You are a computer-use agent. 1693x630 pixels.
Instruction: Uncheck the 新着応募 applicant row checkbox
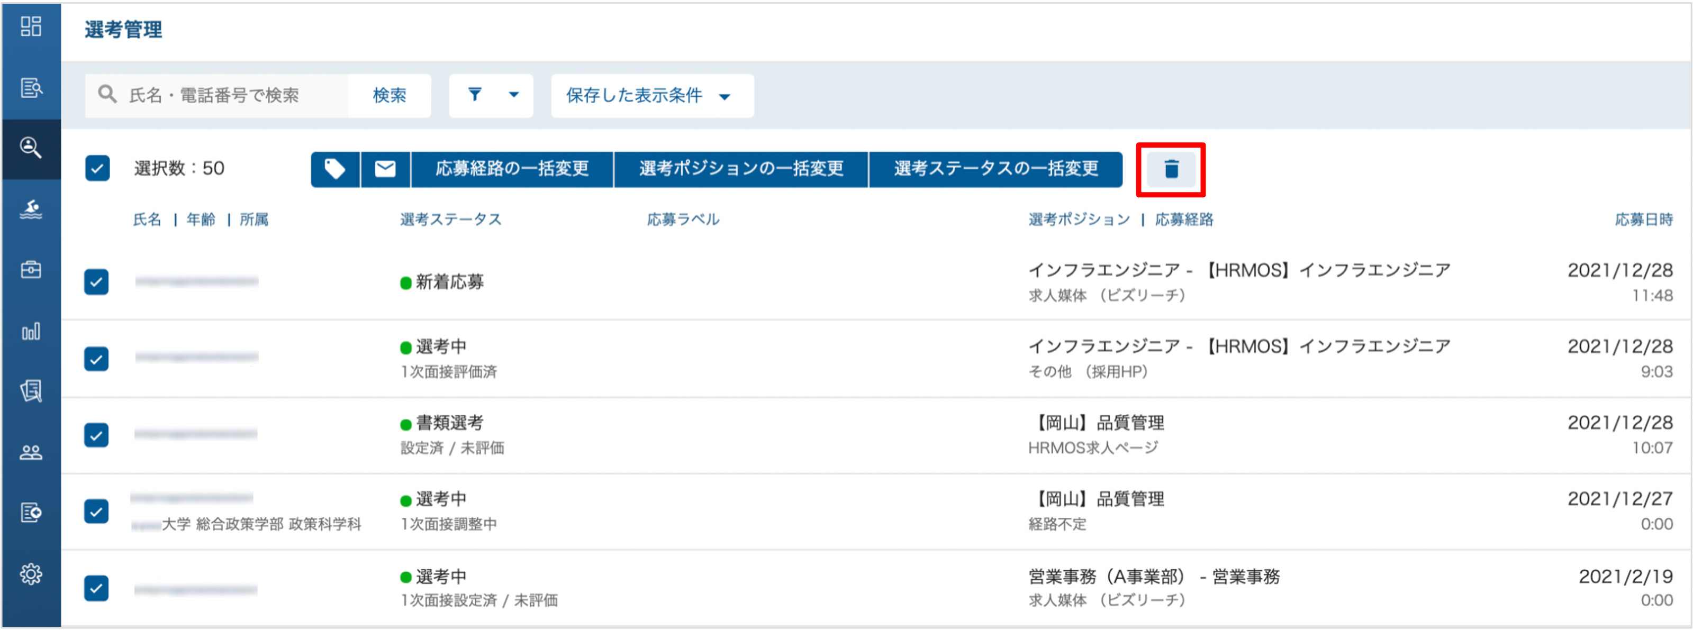pos(97,282)
